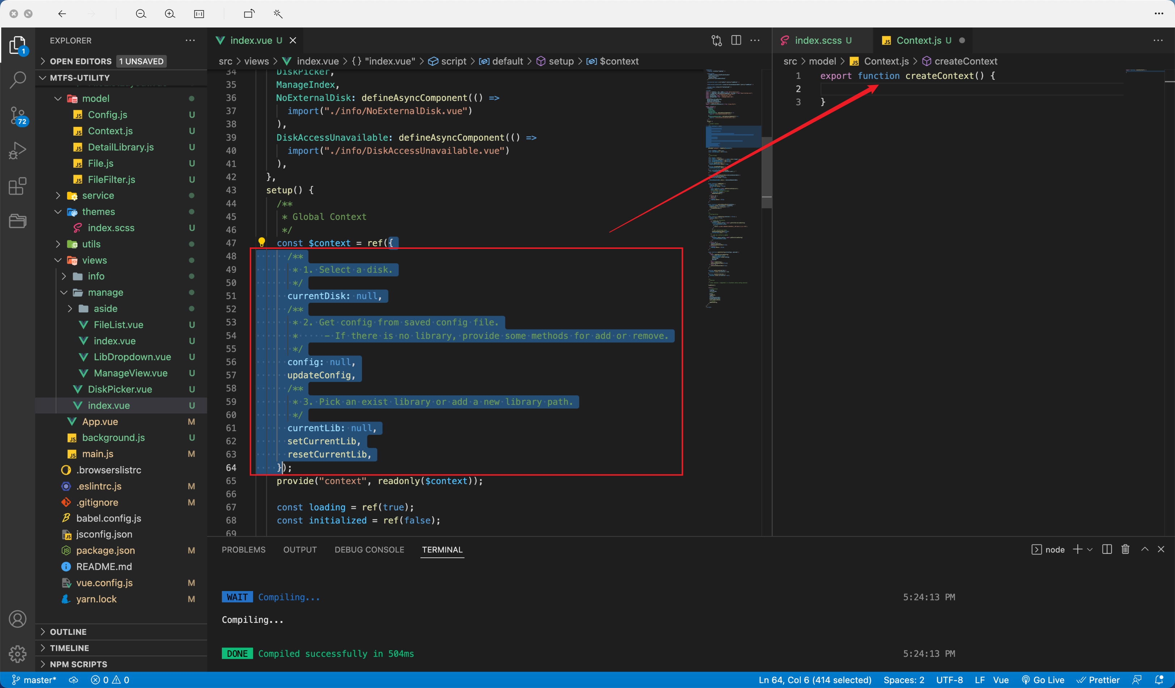
Task: Kill the terminal with the trash icon
Action: 1125,549
